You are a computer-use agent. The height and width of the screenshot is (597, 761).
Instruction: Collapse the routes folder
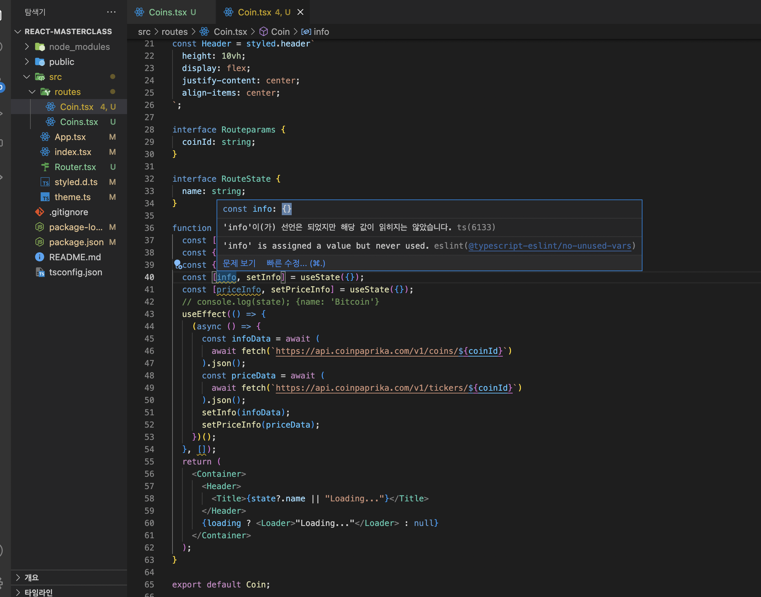(x=32, y=92)
